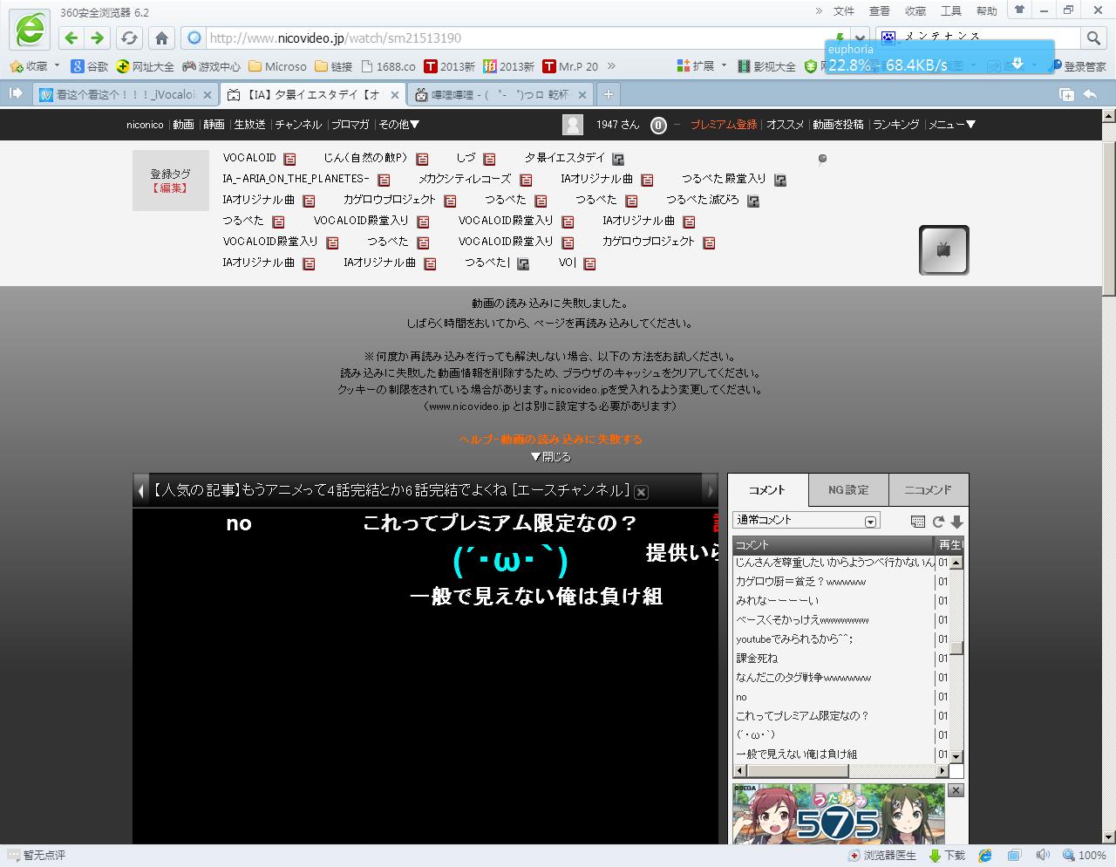This screenshot has height=867, width=1116.
Task: Click the comment list horizontal scrollbar thumb
Action: coord(798,771)
